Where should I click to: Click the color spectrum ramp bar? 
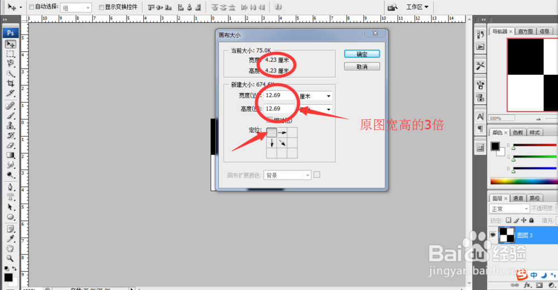[524, 181]
